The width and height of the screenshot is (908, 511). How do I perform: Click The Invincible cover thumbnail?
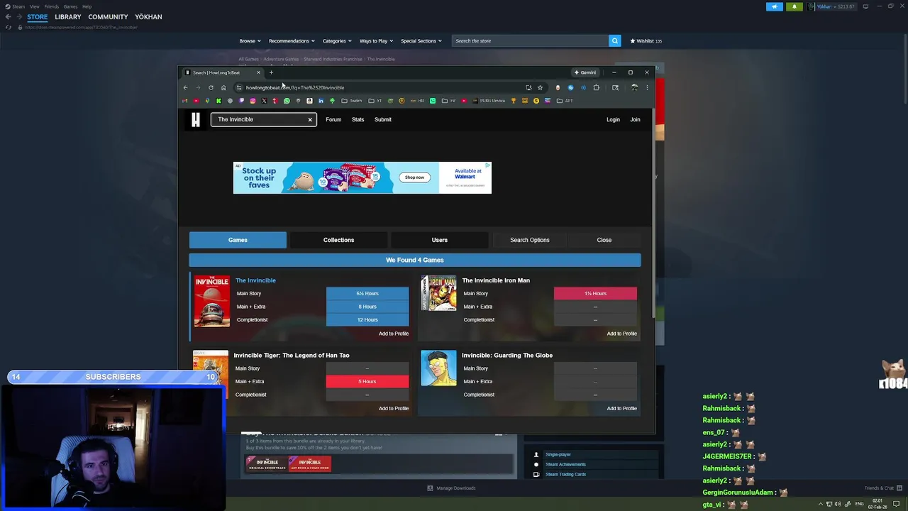212,301
